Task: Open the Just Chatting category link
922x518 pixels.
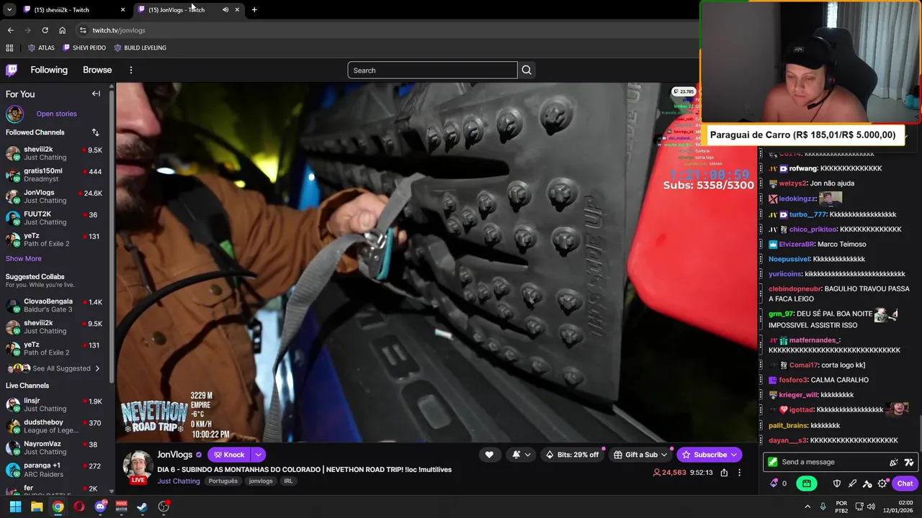Action: 179,481
